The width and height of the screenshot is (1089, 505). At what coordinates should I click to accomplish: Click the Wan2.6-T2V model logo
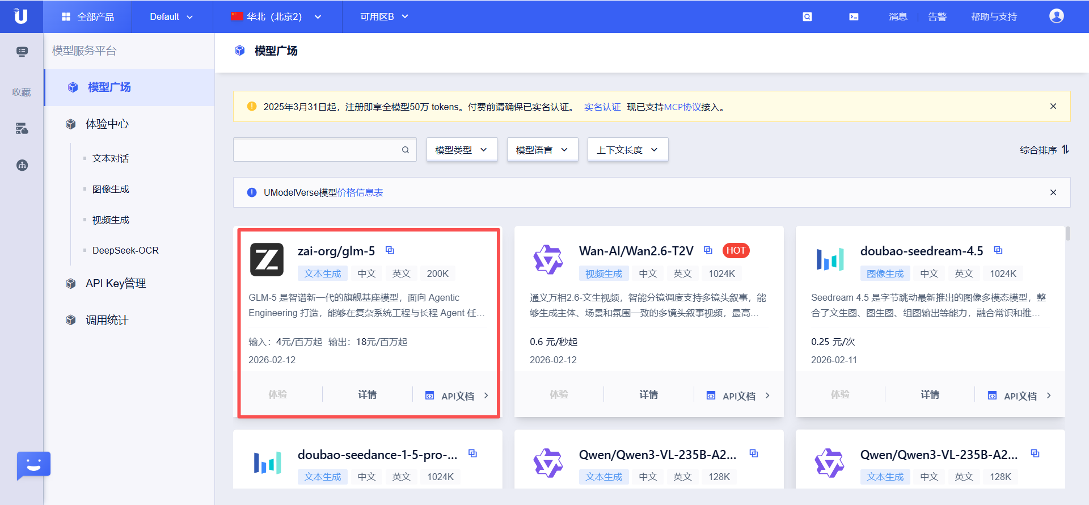pos(548,260)
